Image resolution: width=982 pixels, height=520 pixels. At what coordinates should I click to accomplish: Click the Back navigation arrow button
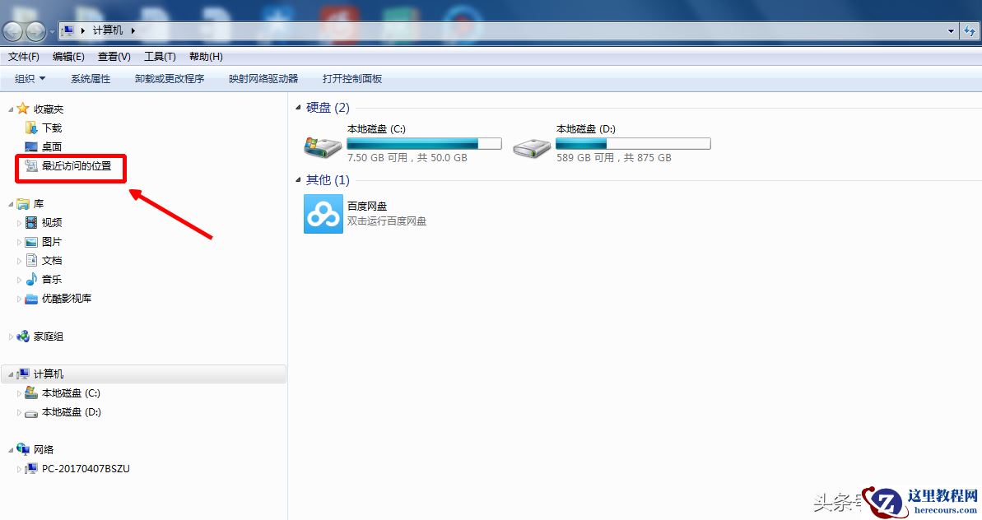(12, 30)
